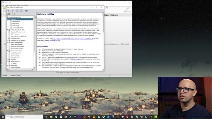This screenshot has height=119, width=212.
Task: Open the Diagnostics help topic
Action: [16, 23]
